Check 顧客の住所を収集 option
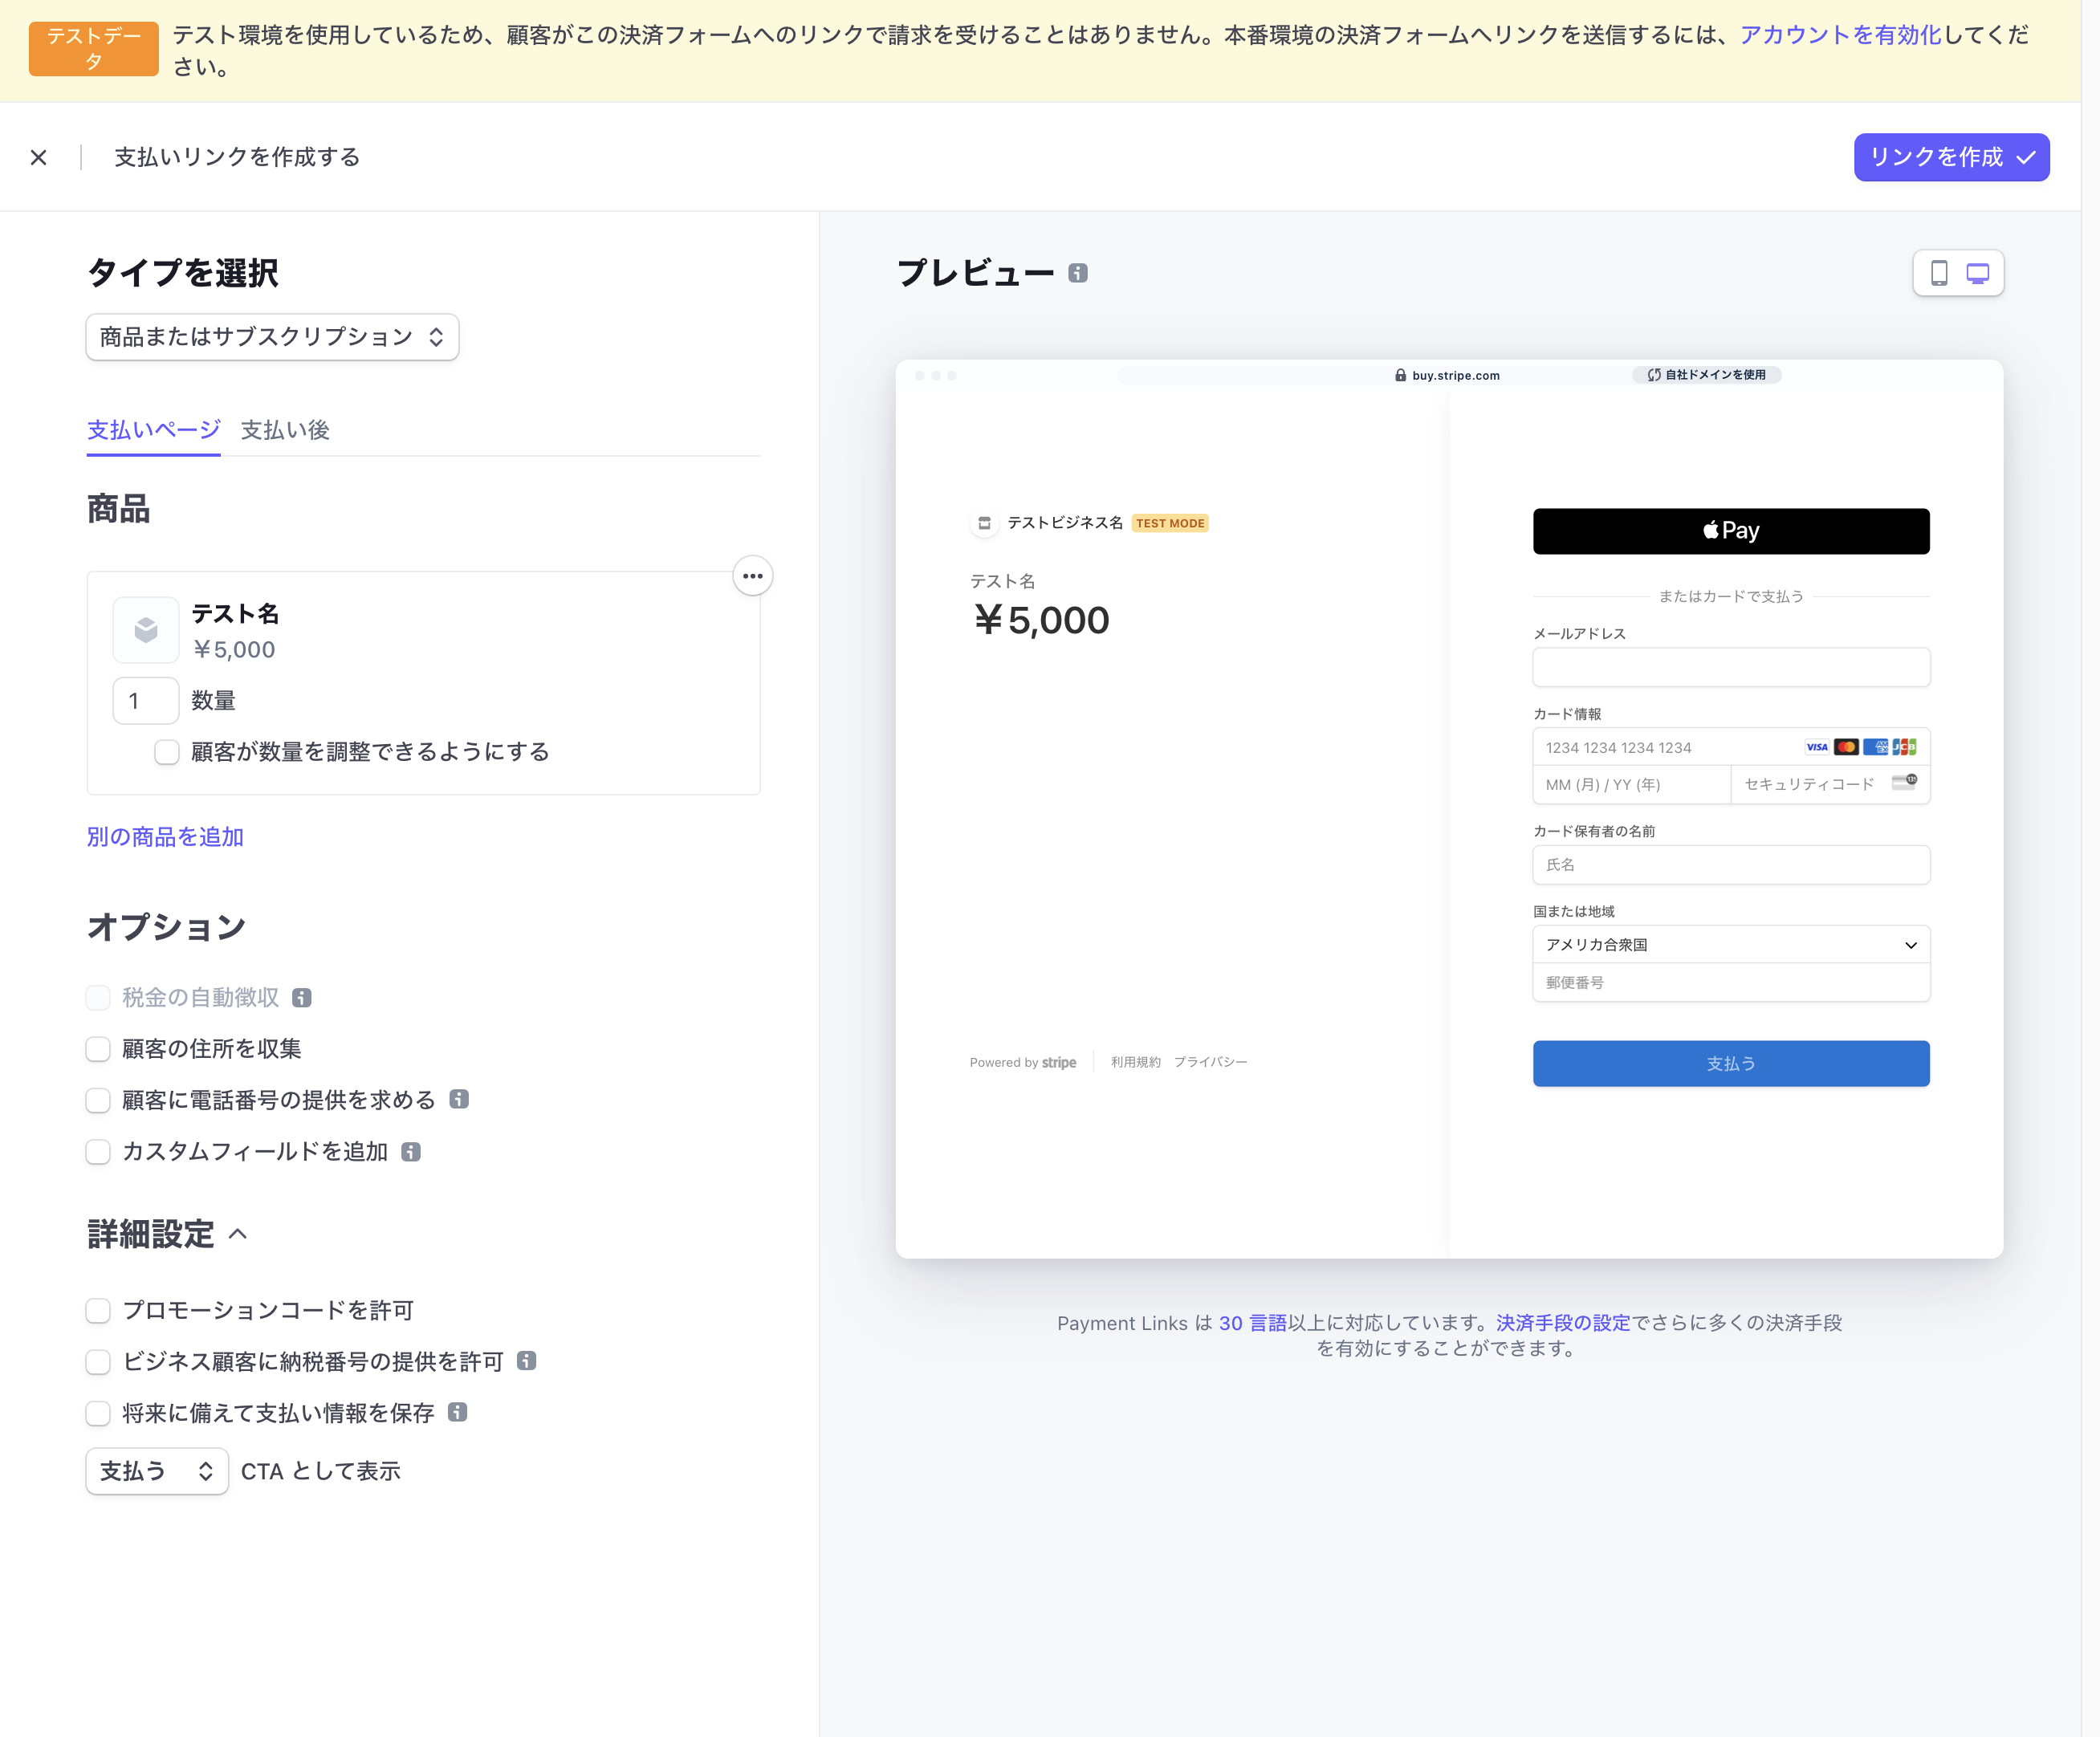The image size is (2100, 1737). pos(98,1048)
